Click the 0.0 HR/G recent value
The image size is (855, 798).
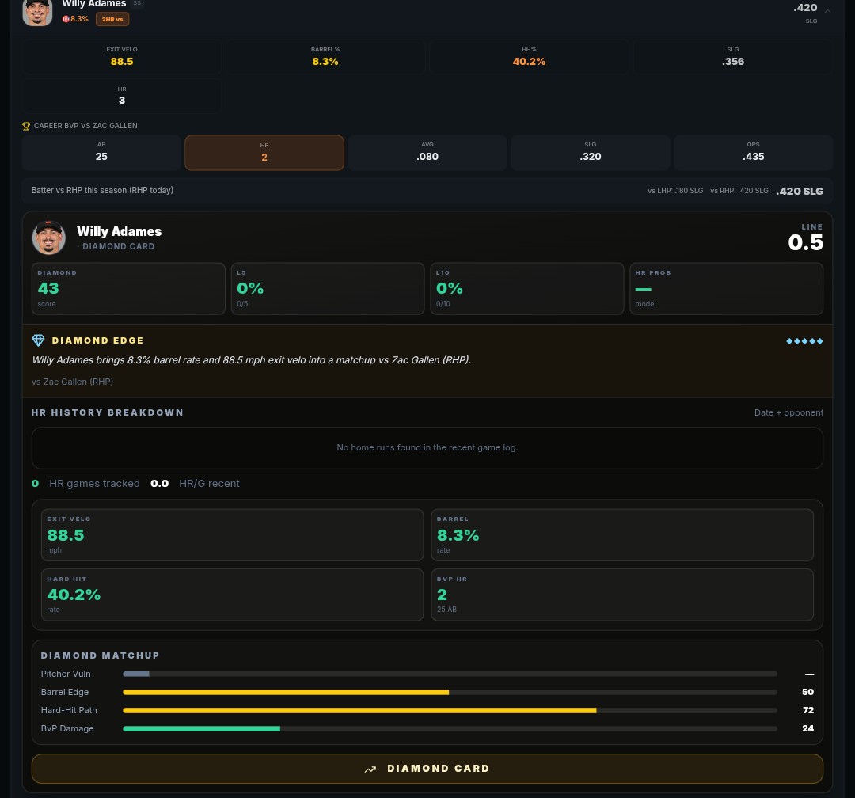[x=160, y=483]
